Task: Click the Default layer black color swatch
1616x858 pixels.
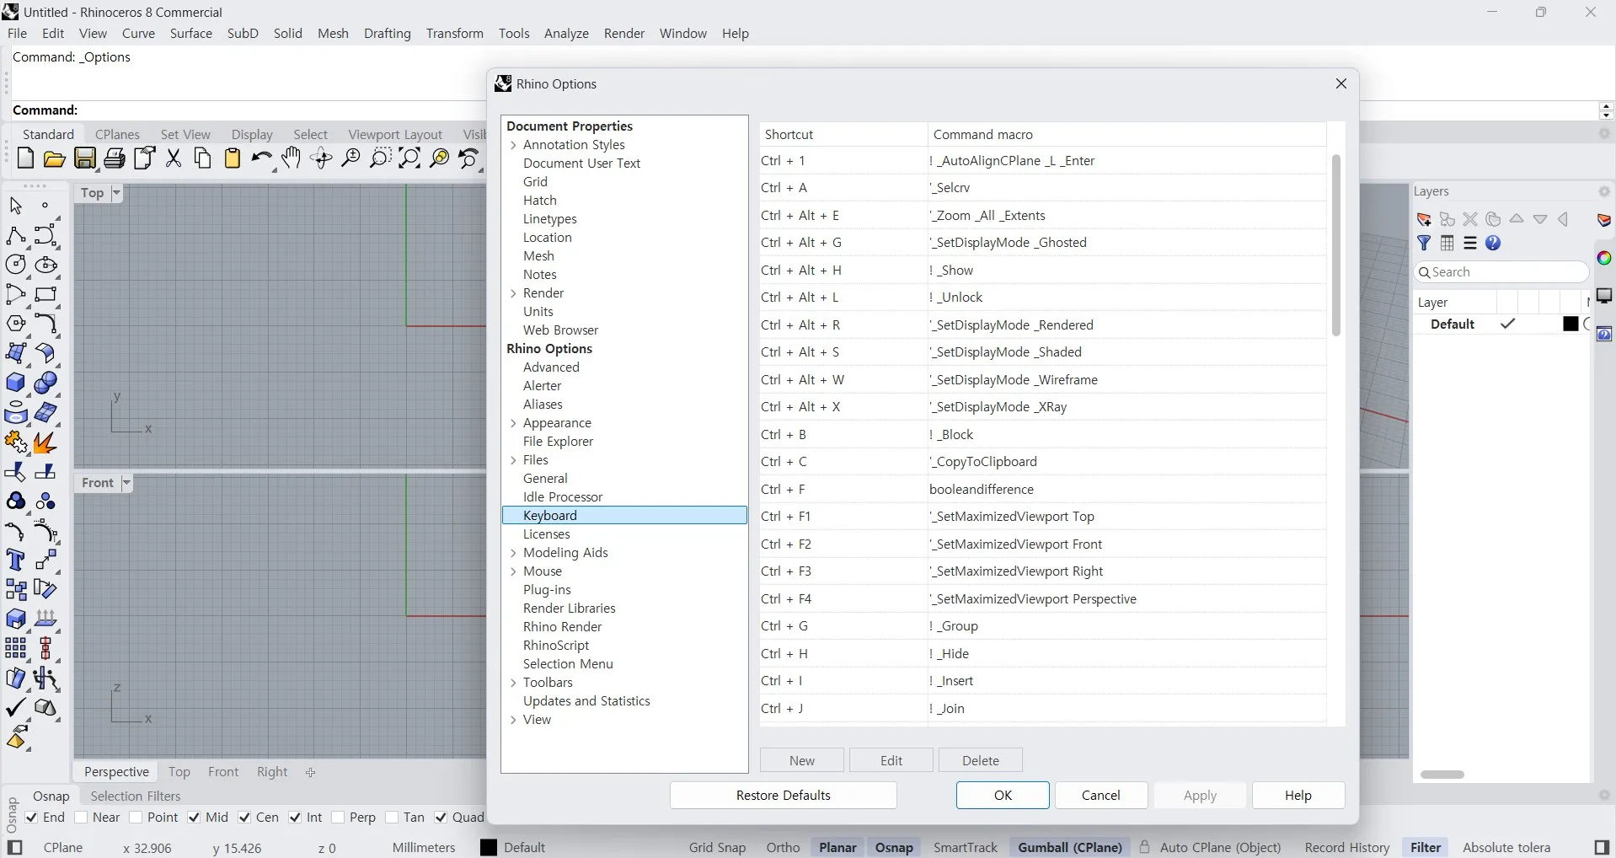Action: point(1571,324)
